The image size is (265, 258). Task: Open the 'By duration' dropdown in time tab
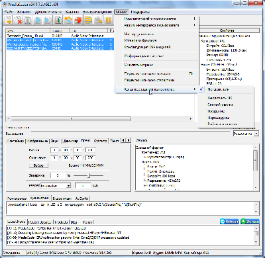tap(68, 186)
